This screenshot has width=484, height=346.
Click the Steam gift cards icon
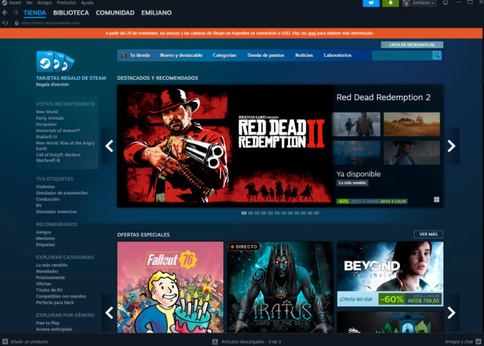(56, 61)
